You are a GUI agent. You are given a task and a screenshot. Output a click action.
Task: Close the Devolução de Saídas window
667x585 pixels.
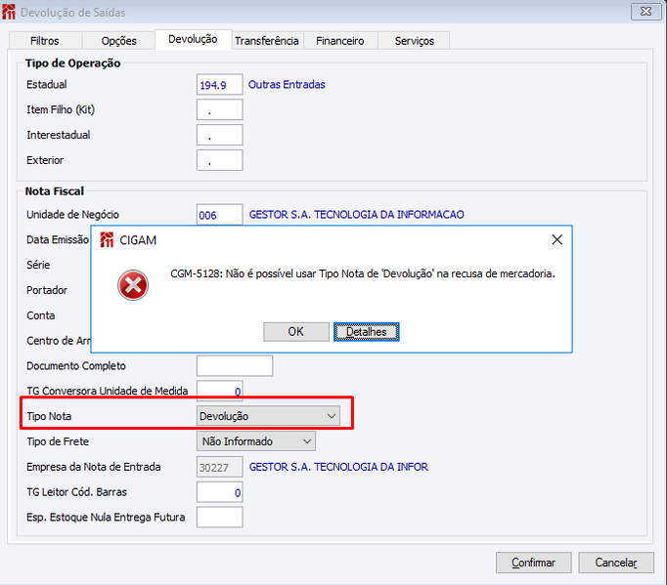[x=645, y=12]
